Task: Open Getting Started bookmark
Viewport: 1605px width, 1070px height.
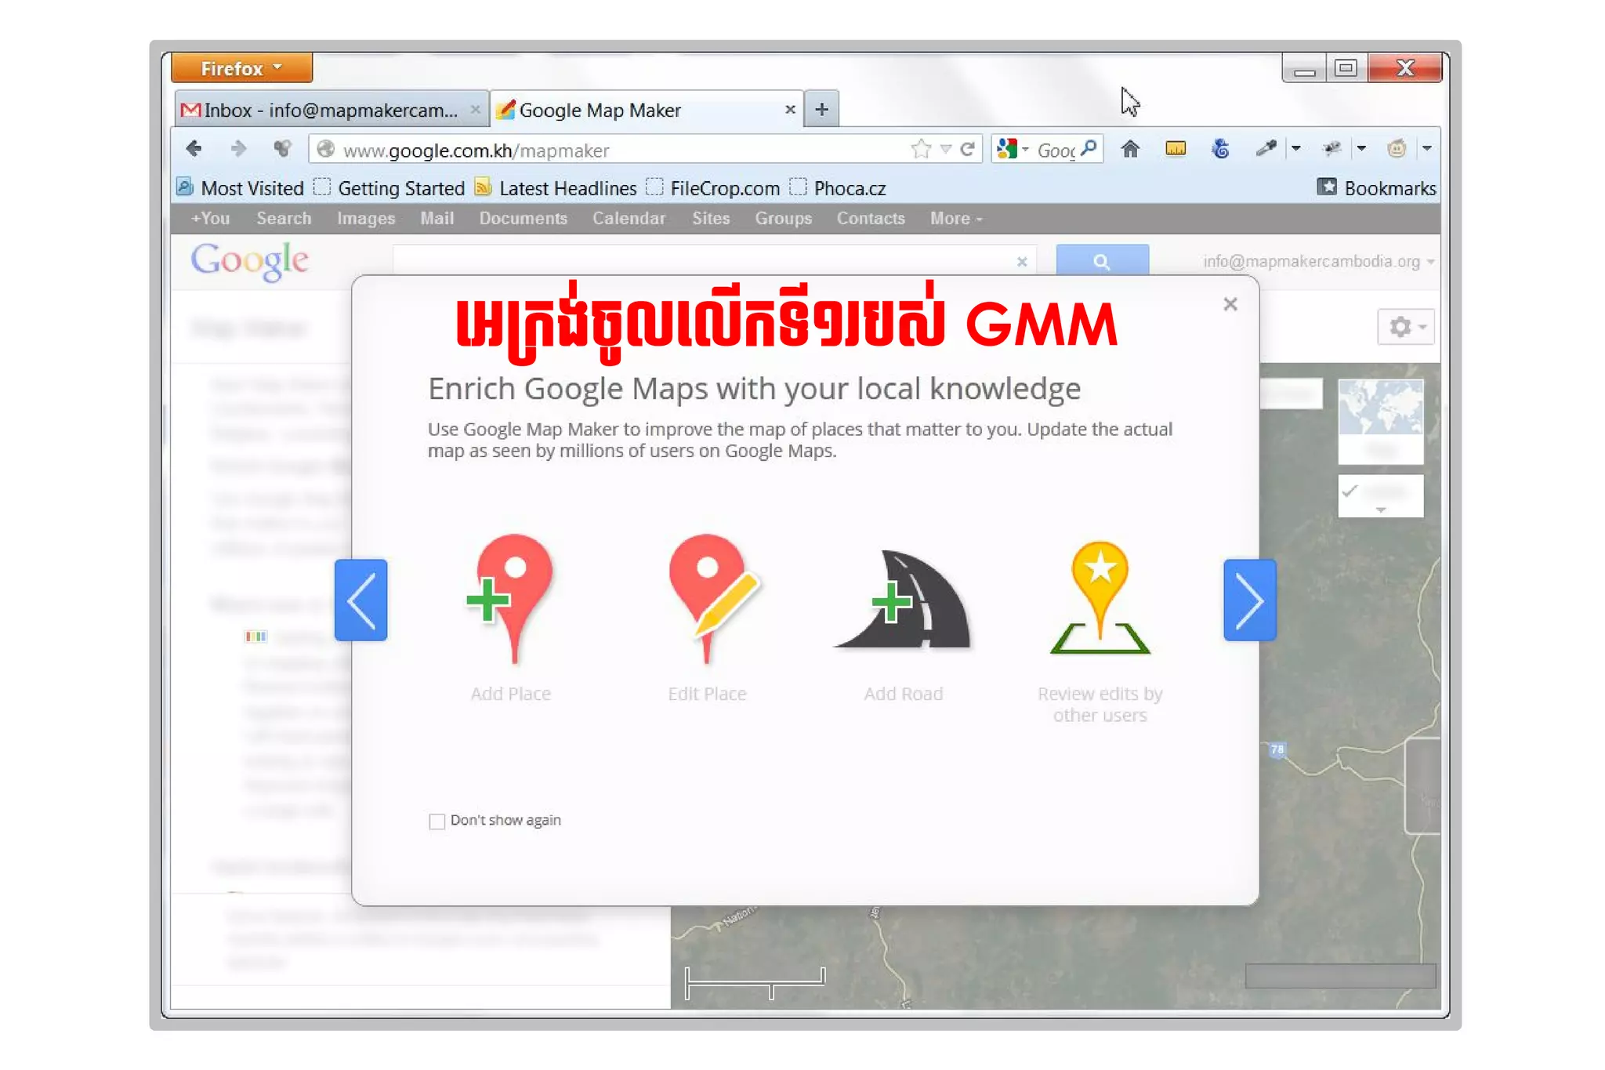Action: (x=389, y=188)
